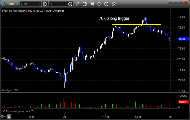
Task: Click the 12:00 time axis label
Action: tap(105, 117)
